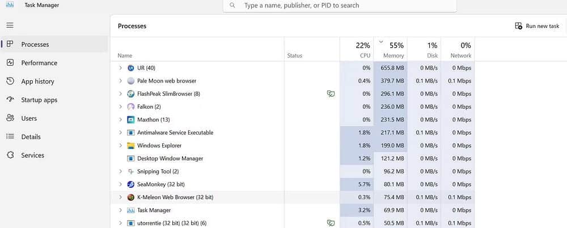The height and width of the screenshot is (228, 567).
Task: Click the Processes page heading
Action: click(132, 26)
